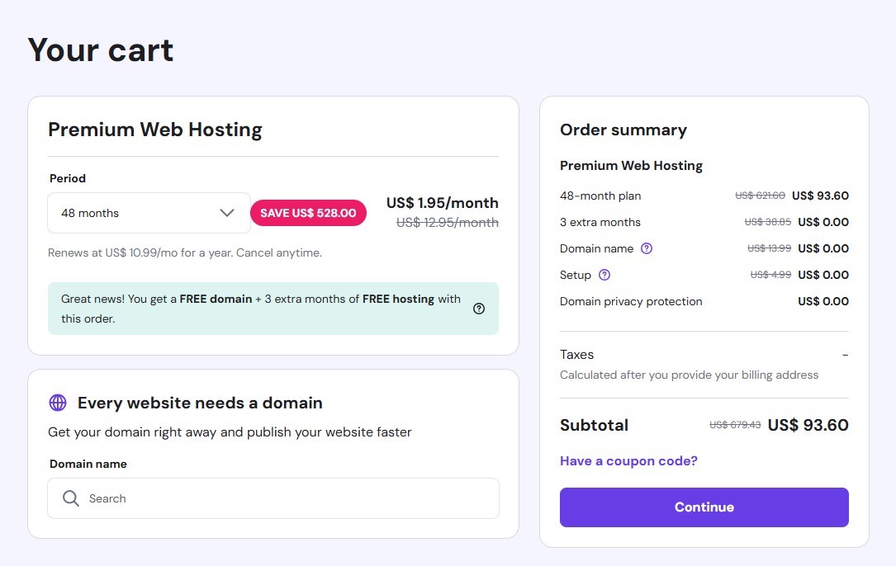The height and width of the screenshot is (566, 896).
Task: Click the struck-through US$ 12.95/month price
Action: pyautogui.click(x=447, y=223)
